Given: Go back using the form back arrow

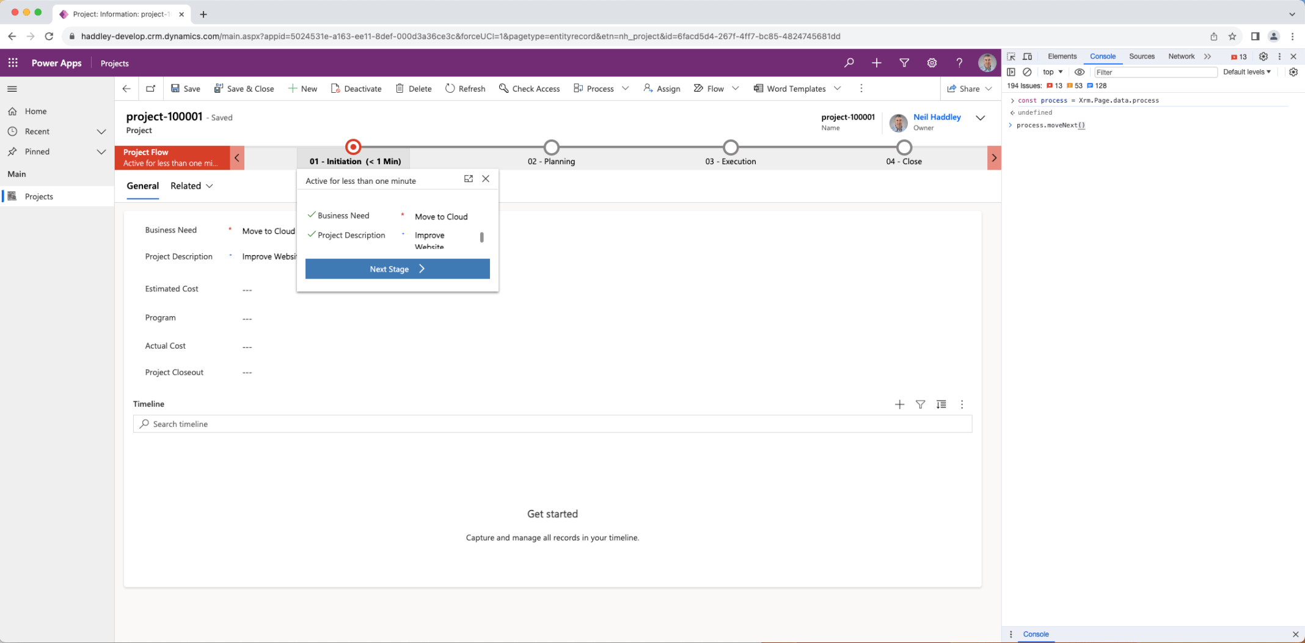Looking at the screenshot, I should coord(126,89).
